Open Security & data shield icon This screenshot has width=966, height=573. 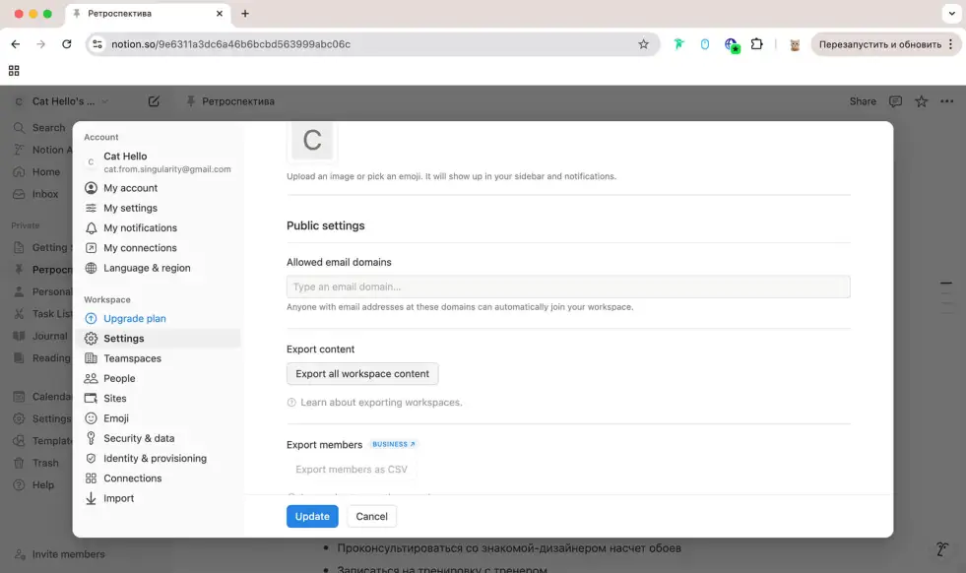(92, 438)
